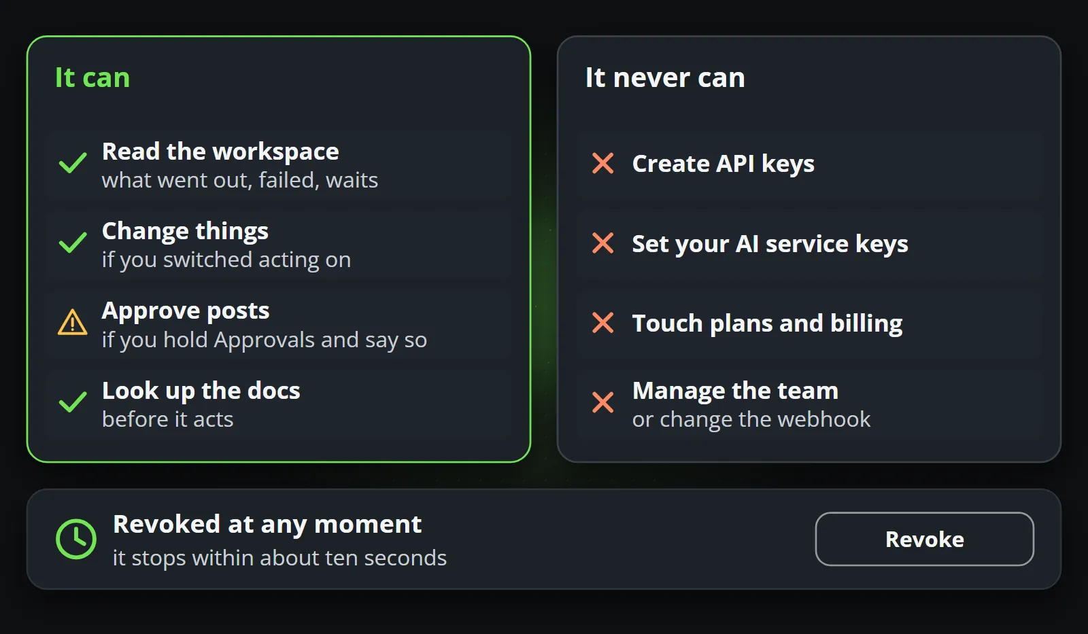
Task: Click the "Manage the team" title
Action: (735, 391)
